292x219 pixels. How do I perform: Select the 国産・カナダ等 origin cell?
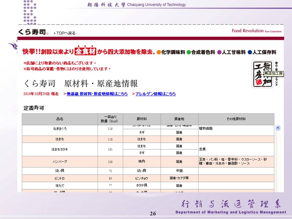coord(179,178)
